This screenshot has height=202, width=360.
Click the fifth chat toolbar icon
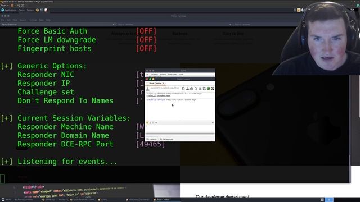(x=200, y=89)
